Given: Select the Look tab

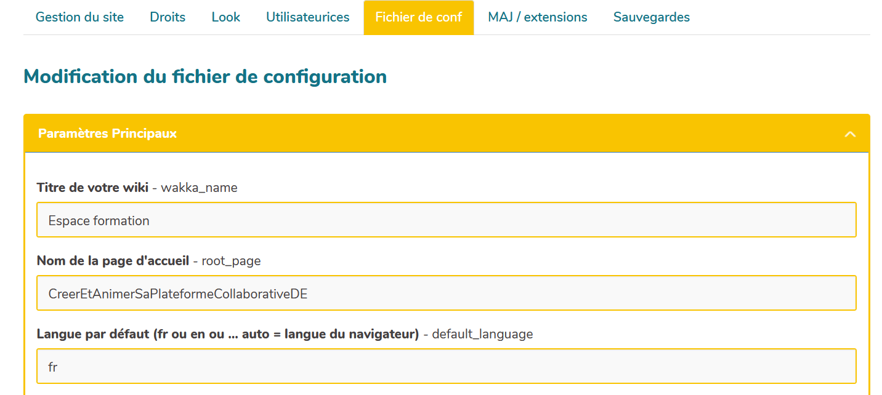Looking at the screenshot, I should point(225,17).
